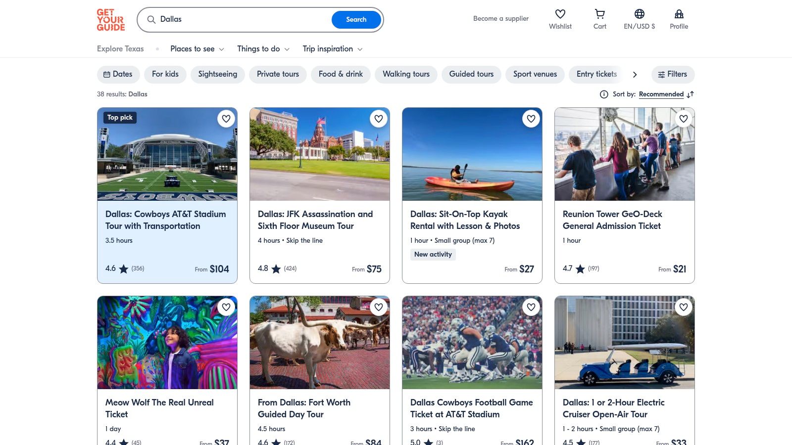Viewport: 792px width, 445px height.
Task: Open the Dates filter with calendar icon
Action: (118, 74)
